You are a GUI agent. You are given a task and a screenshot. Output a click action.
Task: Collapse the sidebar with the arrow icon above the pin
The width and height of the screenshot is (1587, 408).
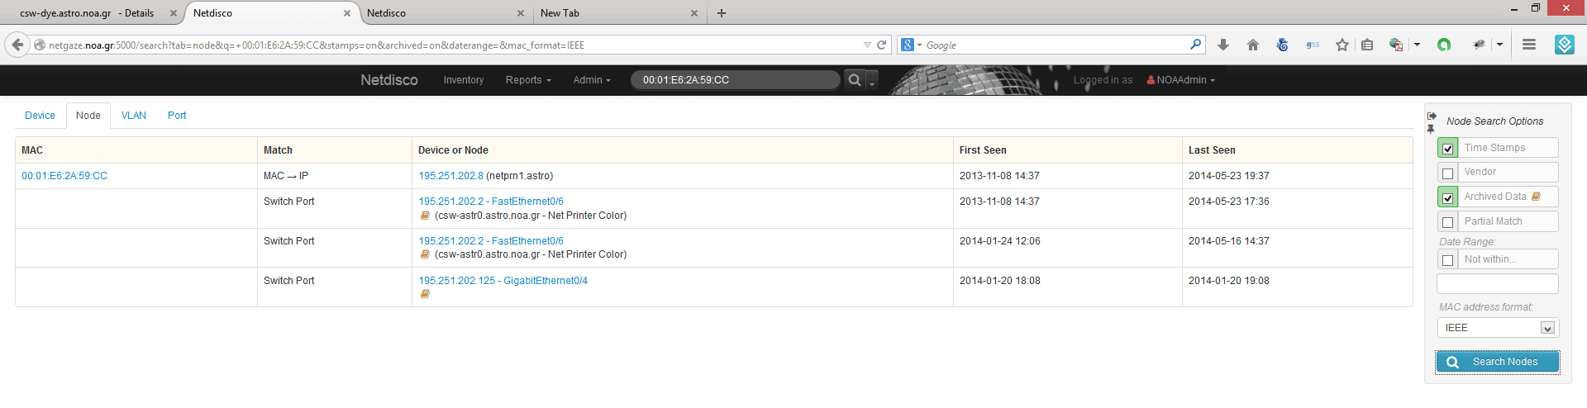point(1432,116)
